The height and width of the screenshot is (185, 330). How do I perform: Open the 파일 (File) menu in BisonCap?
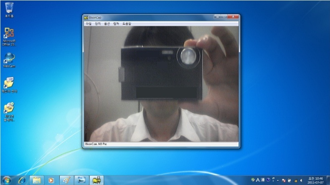pyautogui.click(x=89, y=24)
